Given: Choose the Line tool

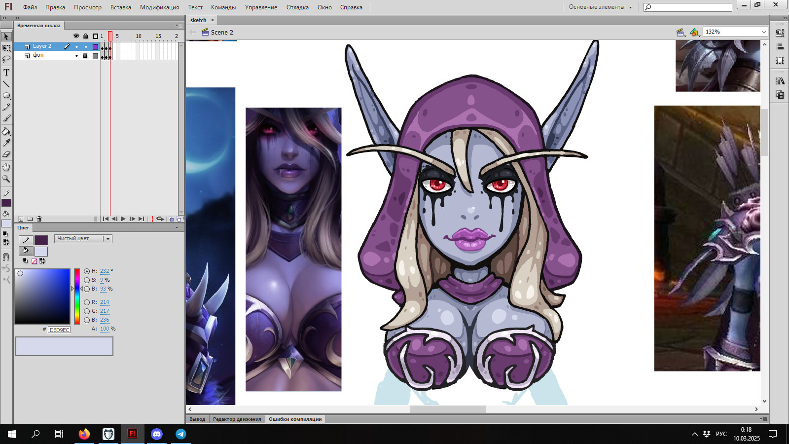Looking at the screenshot, I should [x=6, y=84].
